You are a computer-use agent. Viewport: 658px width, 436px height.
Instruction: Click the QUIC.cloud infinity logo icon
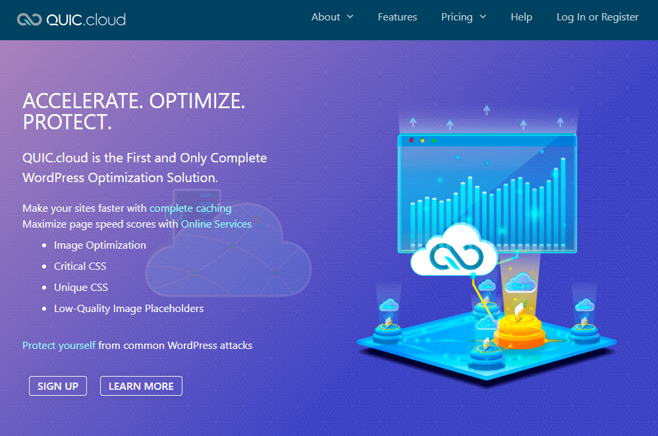point(30,19)
